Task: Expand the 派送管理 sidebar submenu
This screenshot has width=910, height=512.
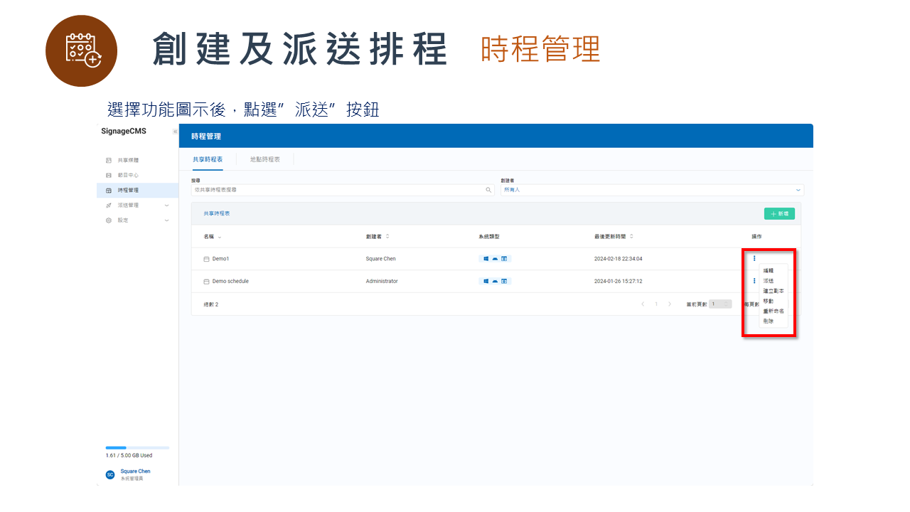Action: point(166,206)
